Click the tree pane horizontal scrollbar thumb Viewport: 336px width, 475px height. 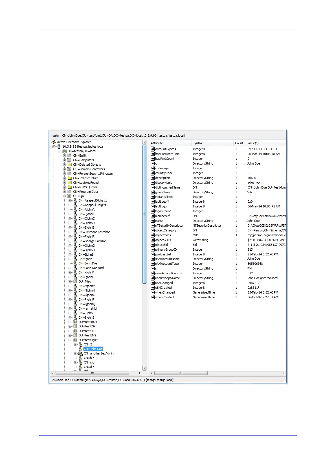click(x=92, y=373)
